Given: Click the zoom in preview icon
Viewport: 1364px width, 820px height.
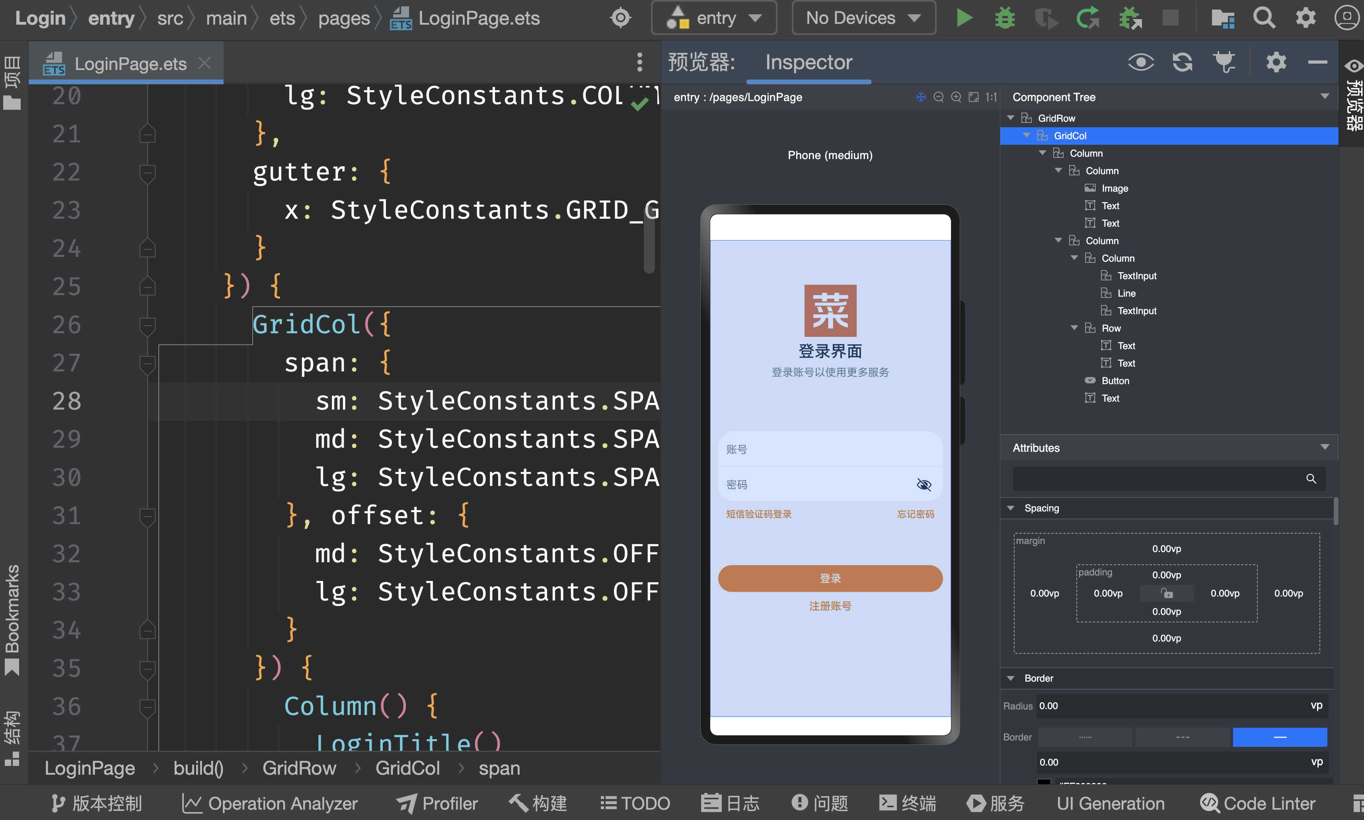Looking at the screenshot, I should [x=956, y=97].
